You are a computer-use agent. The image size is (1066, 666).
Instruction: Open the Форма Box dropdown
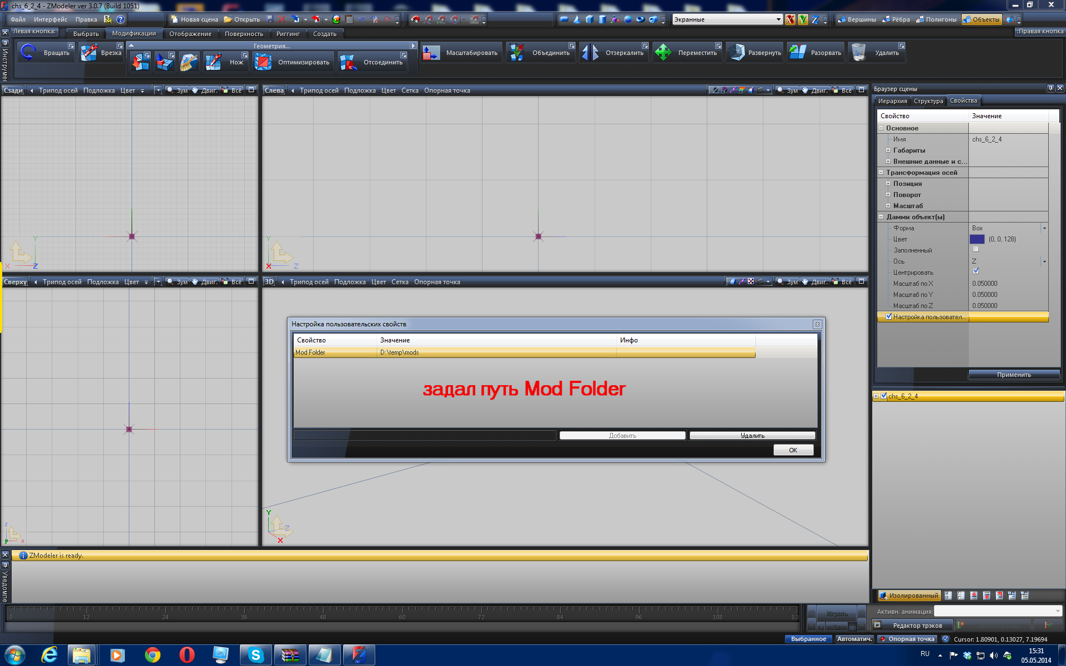point(1044,228)
